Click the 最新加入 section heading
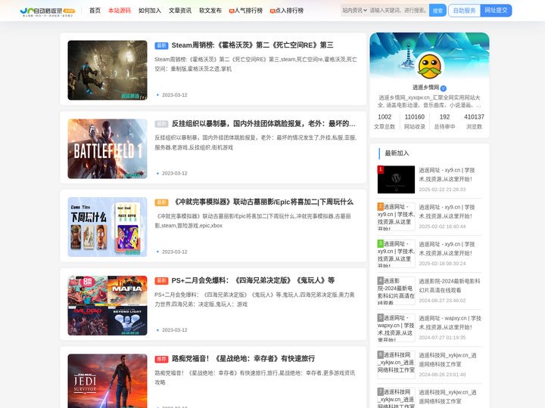Screen dimensions: 545x408 click(x=397, y=153)
